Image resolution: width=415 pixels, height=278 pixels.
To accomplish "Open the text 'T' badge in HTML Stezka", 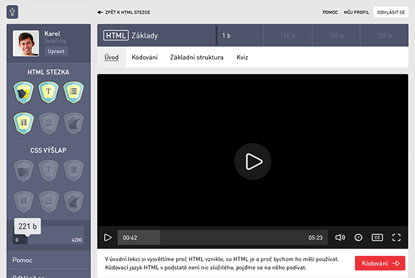I will (49, 91).
